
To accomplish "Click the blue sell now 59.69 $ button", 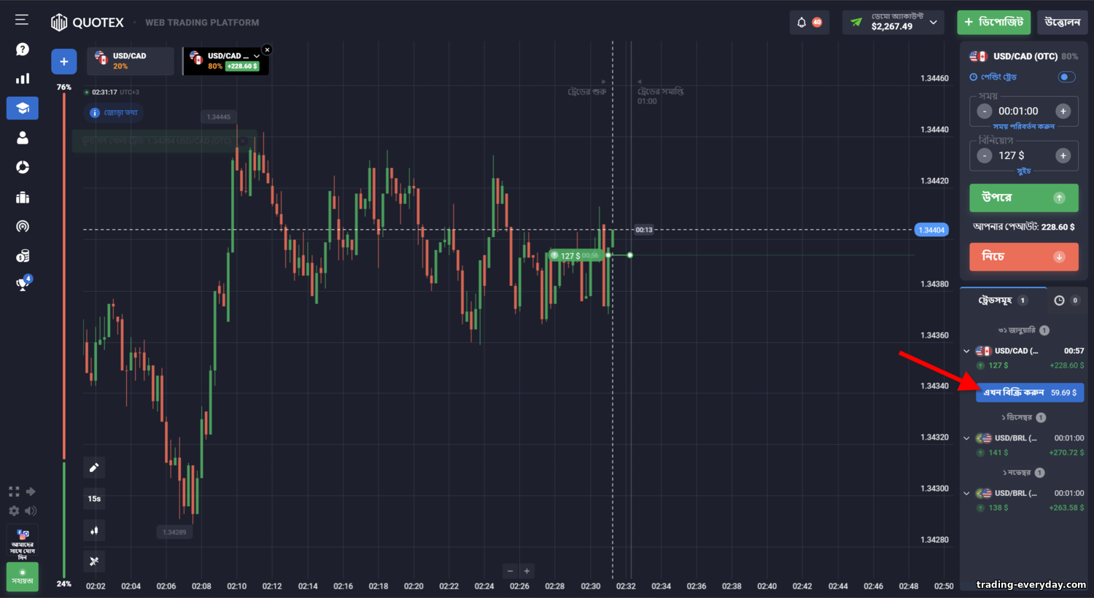I will [x=1030, y=392].
